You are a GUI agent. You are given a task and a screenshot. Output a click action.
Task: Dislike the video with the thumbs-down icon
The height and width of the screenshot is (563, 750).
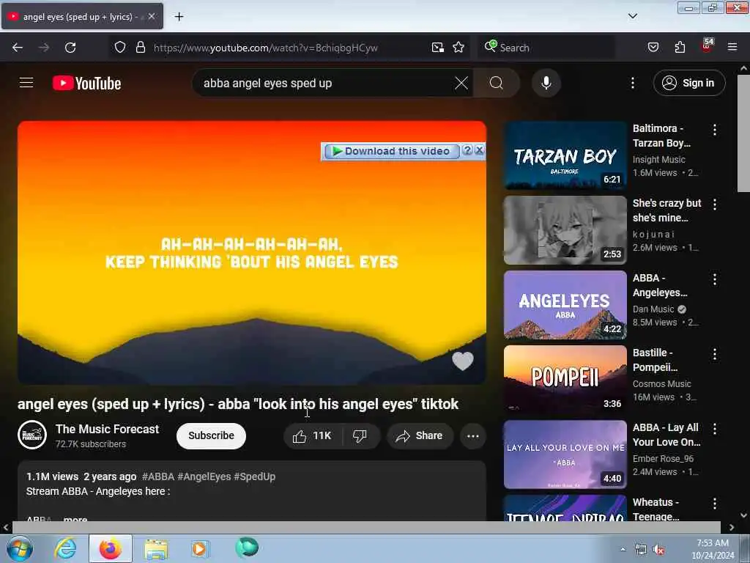(x=360, y=435)
